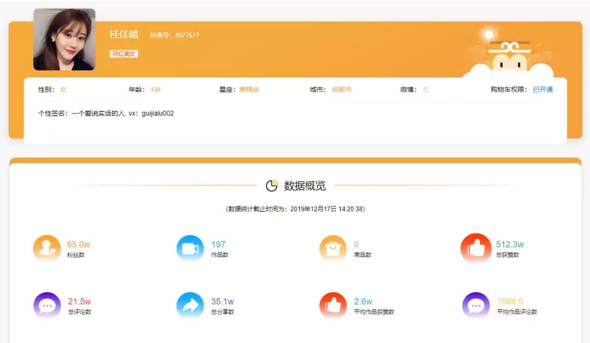The image size is (590, 343).
Task: Click the red thumbs-up icon for 总获赞数
Action: 476,248
